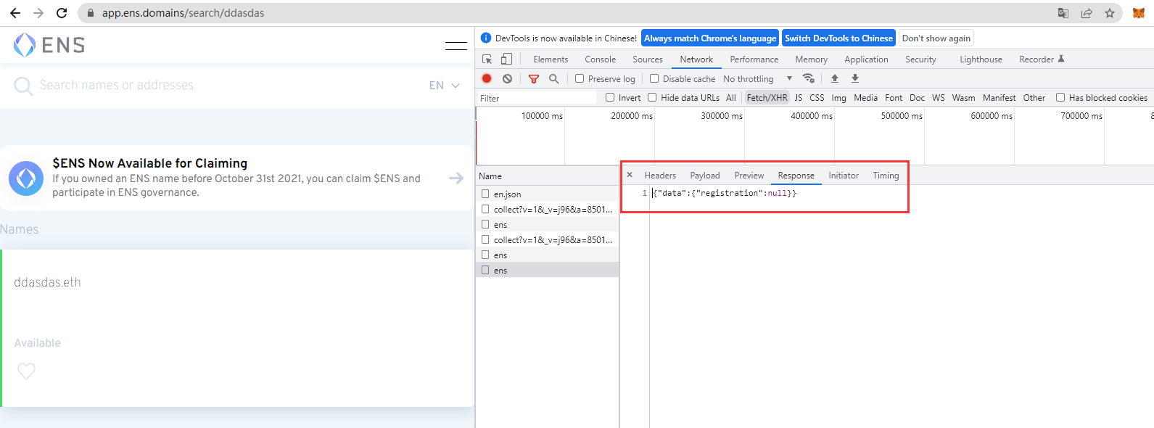Clear the network log
1154x428 pixels.
pos(507,78)
